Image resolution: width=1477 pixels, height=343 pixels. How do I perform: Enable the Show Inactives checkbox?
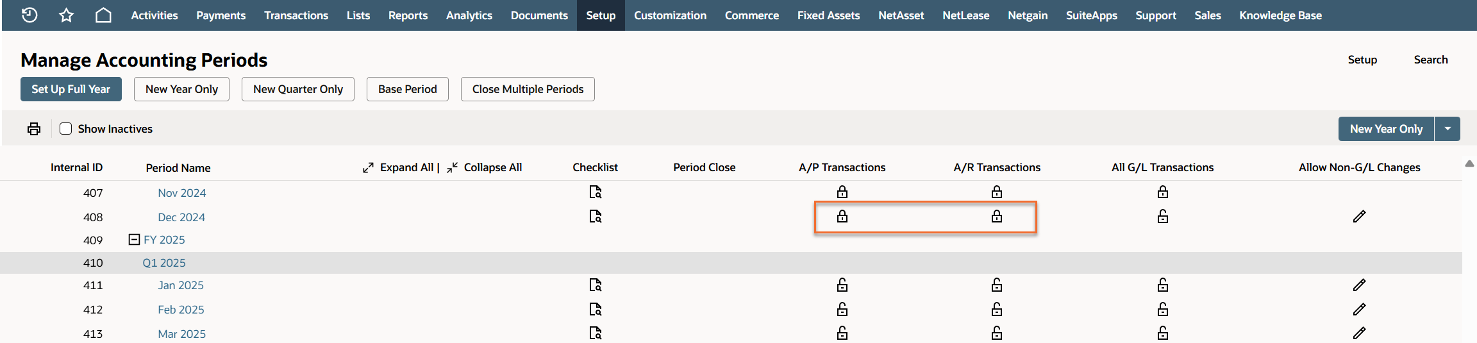click(66, 129)
